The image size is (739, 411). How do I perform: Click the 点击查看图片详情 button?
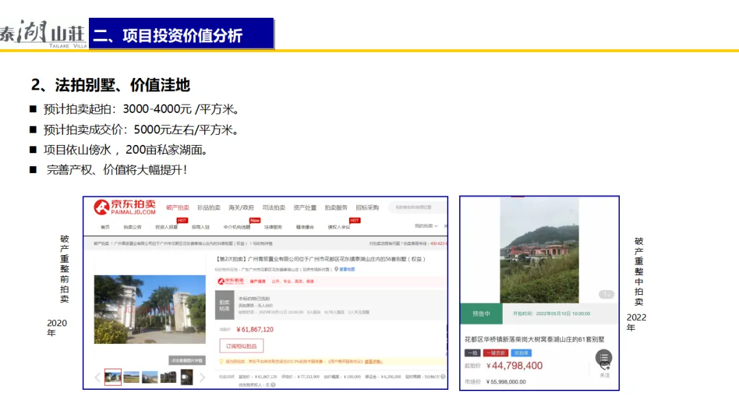[x=187, y=360]
